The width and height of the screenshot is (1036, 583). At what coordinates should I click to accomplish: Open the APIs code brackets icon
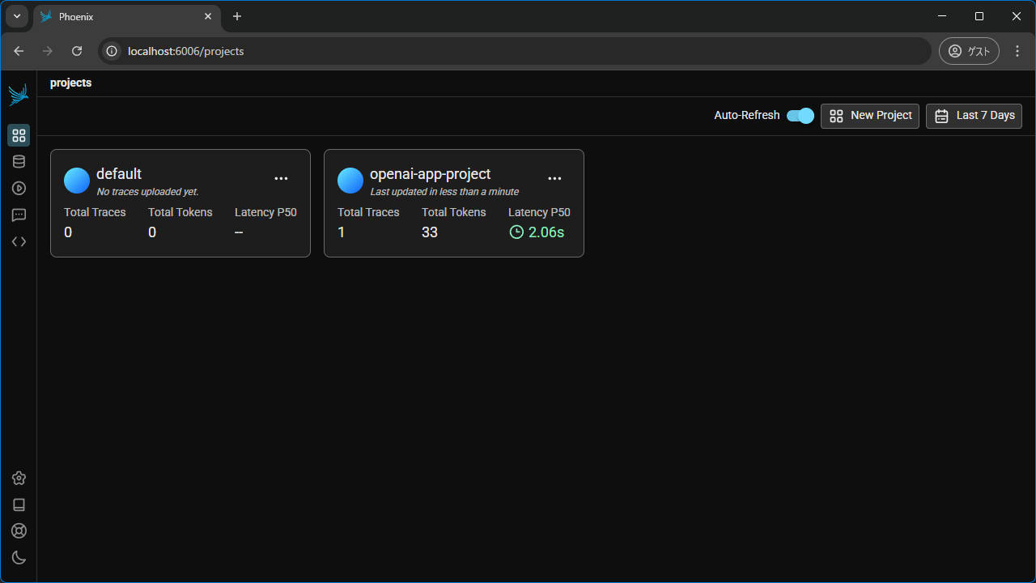[19, 241]
